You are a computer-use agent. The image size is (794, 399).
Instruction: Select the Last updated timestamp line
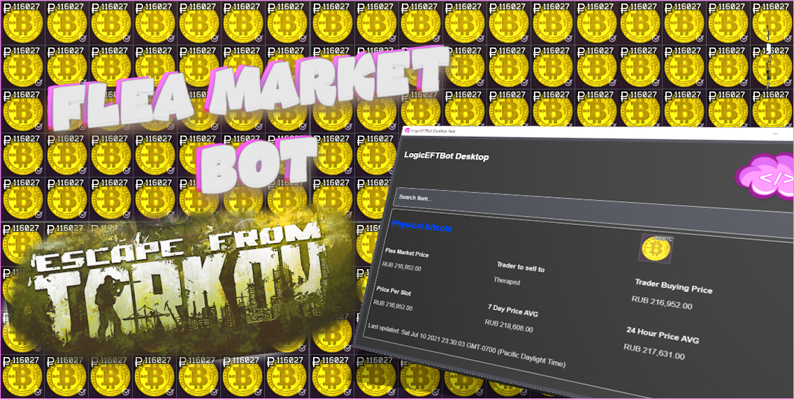coord(466,344)
